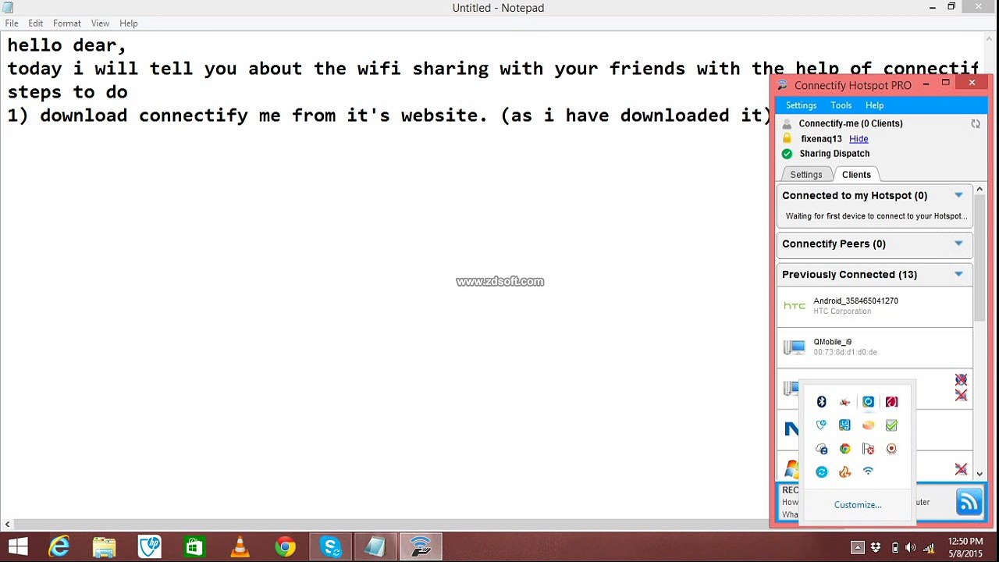Viewport: 999px width, 562px height.
Task: Launch Internet Explorer from the taskbar
Action: [59, 547]
